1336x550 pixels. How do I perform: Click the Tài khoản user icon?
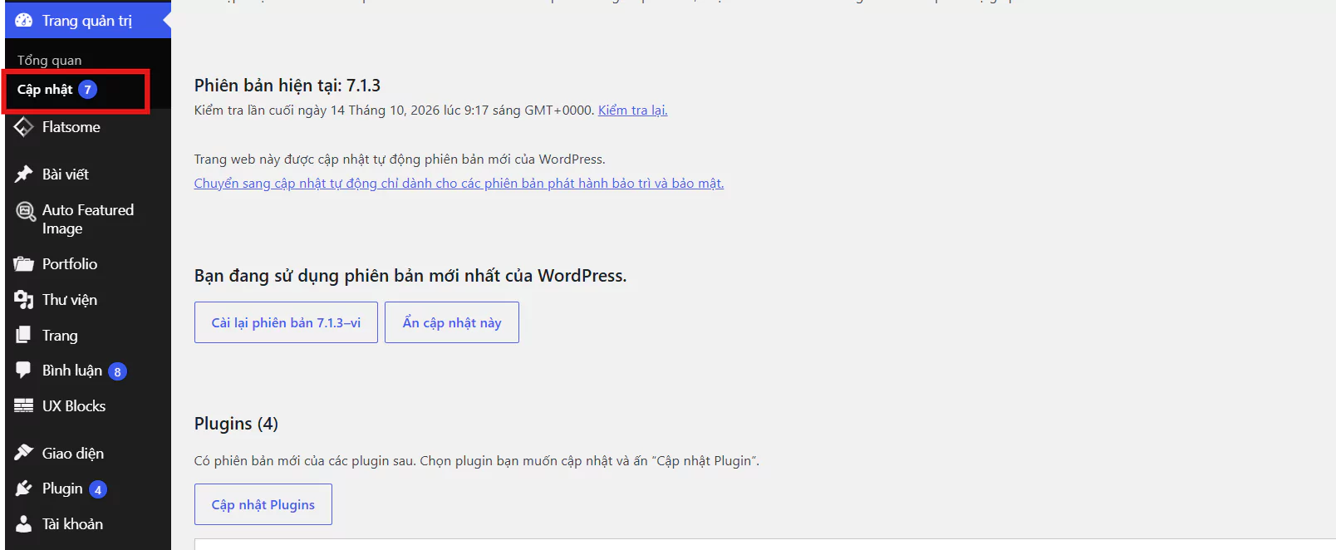pyautogui.click(x=23, y=524)
